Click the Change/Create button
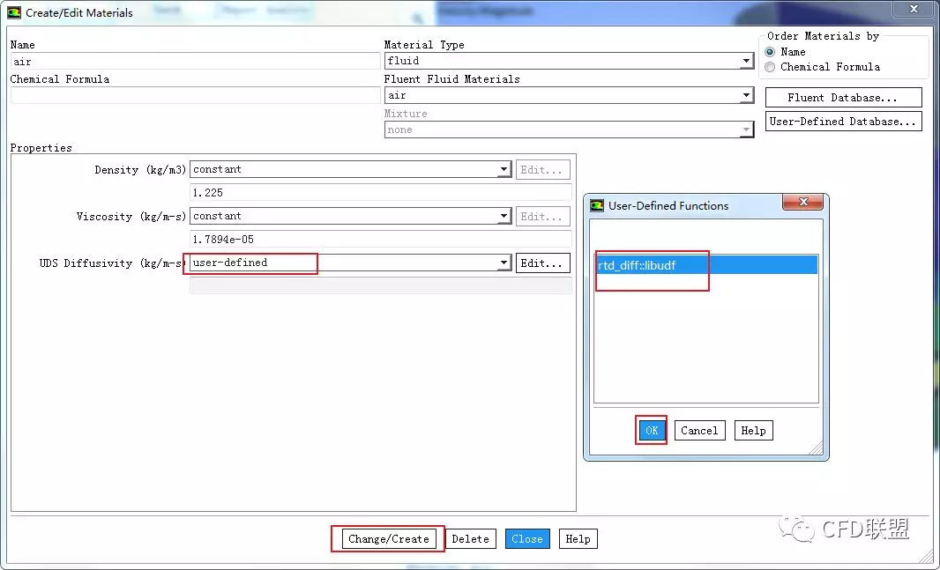Screen dimensions: 940x570 click(388, 539)
